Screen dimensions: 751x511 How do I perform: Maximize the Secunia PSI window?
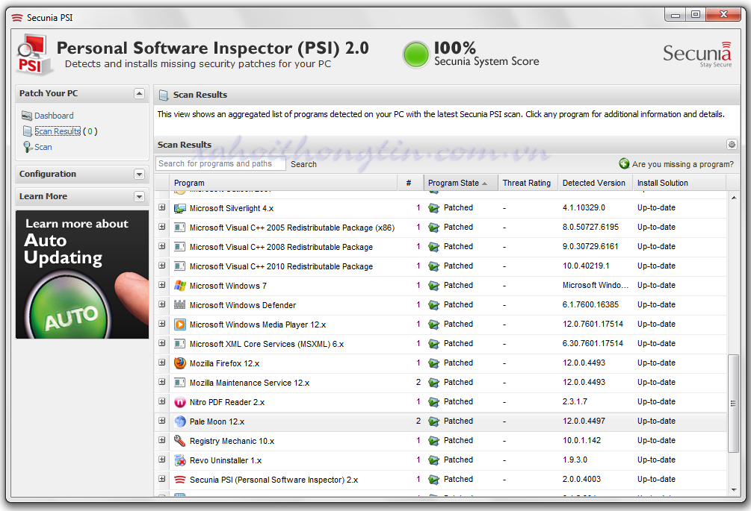pos(696,15)
